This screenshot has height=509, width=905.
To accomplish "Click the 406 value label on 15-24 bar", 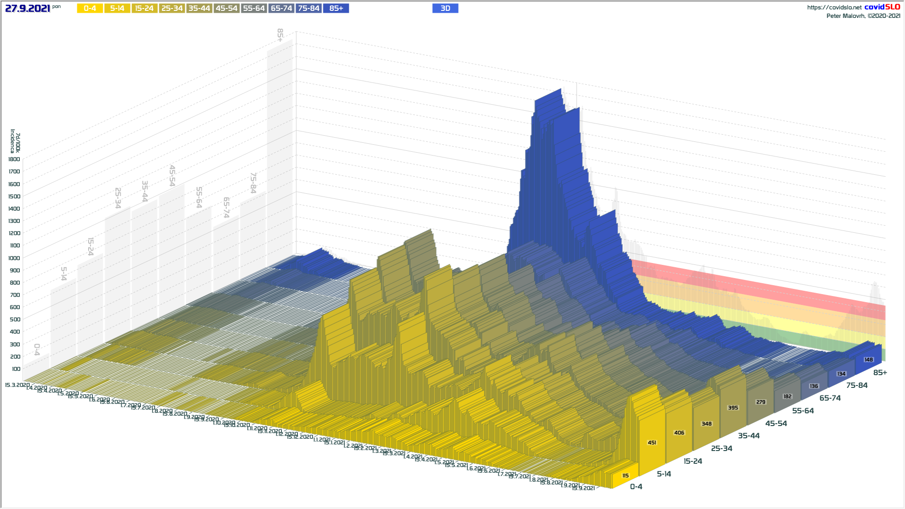I will pyautogui.click(x=679, y=433).
